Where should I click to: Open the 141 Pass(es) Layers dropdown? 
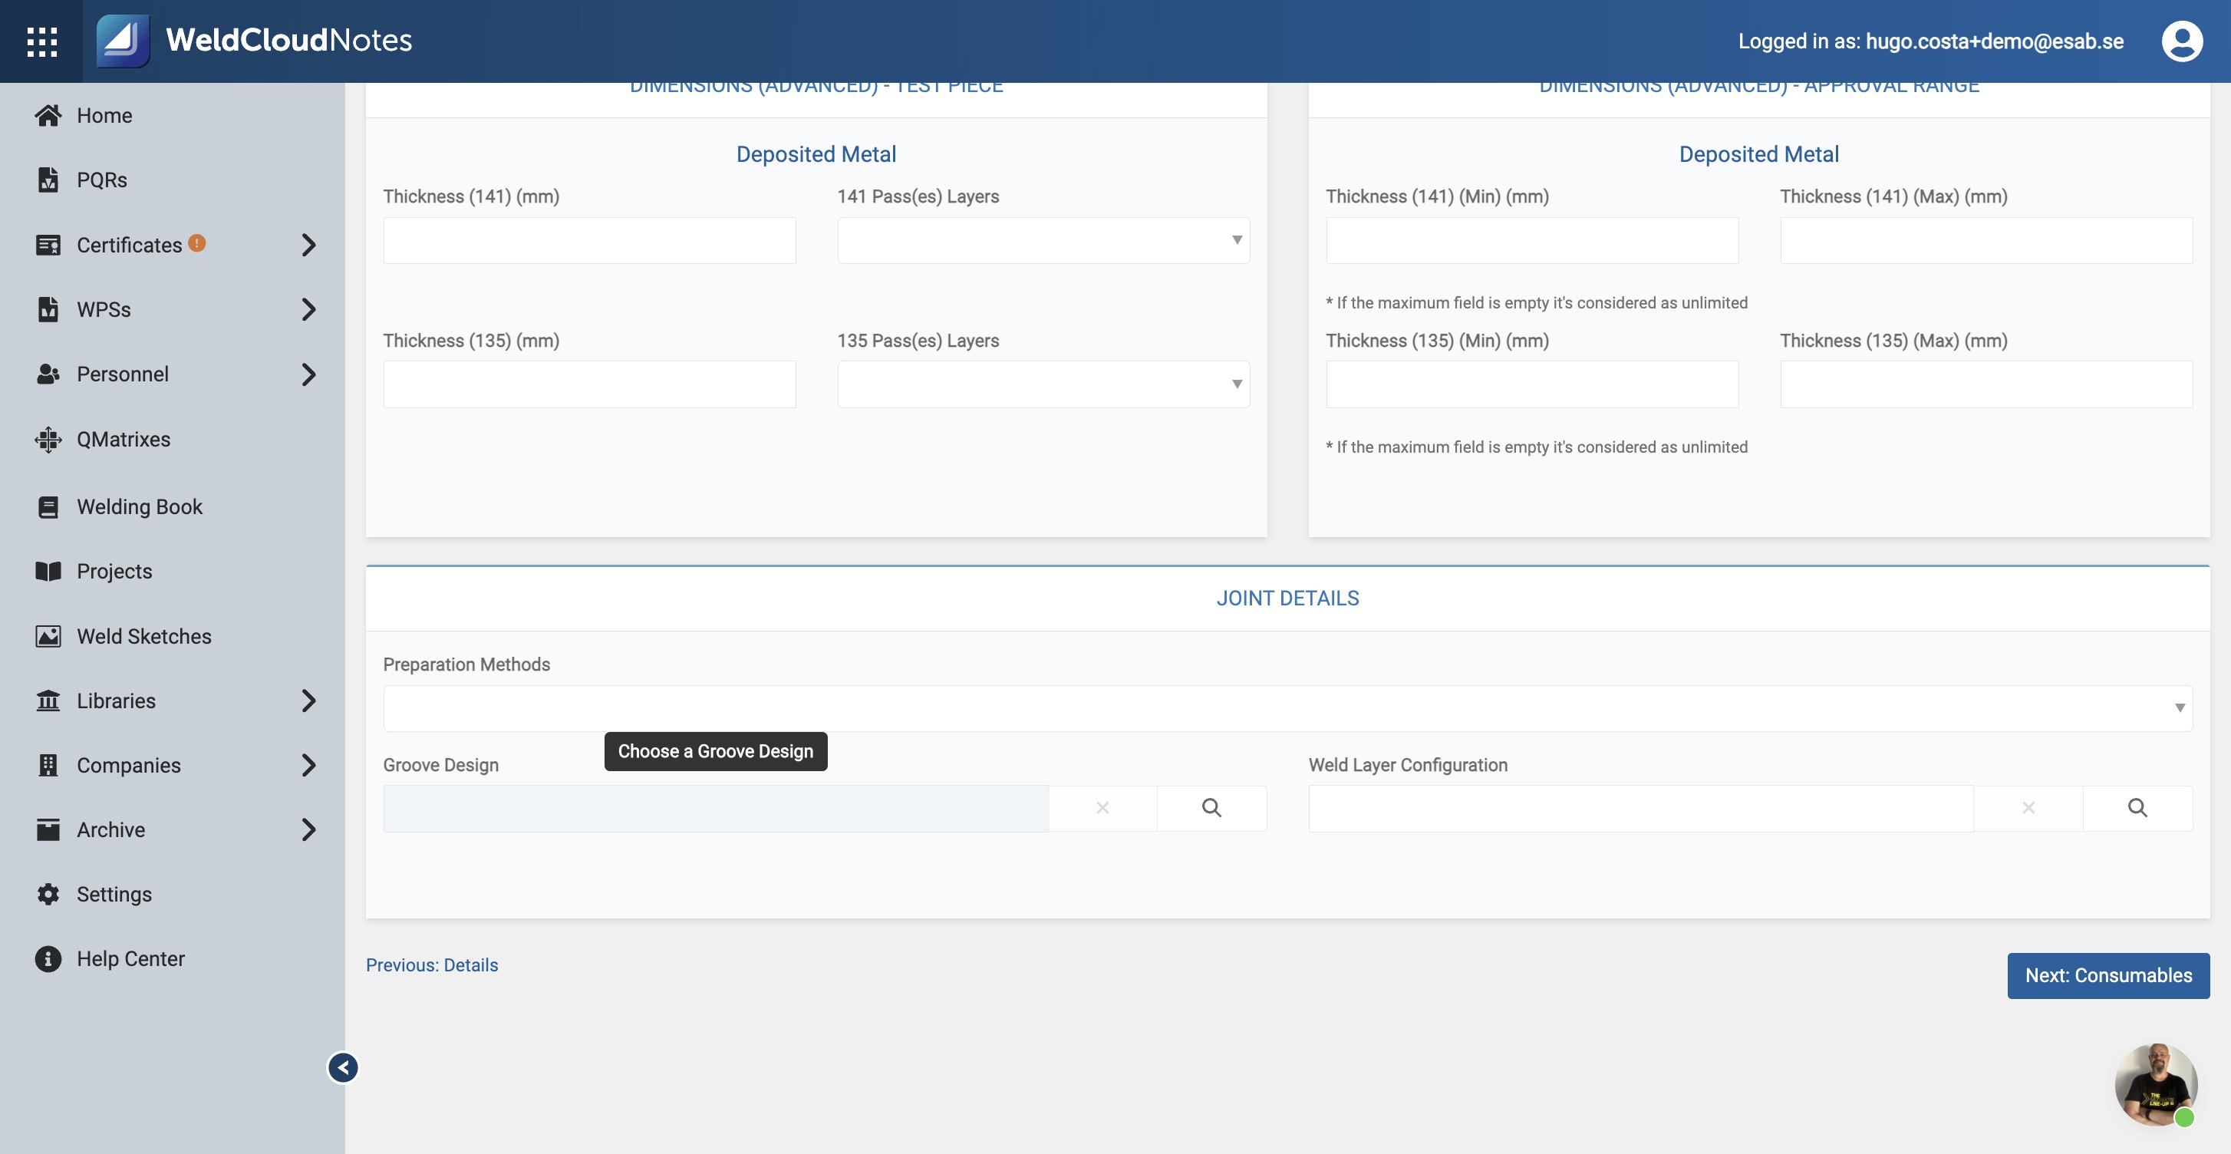click(1043, 240)
